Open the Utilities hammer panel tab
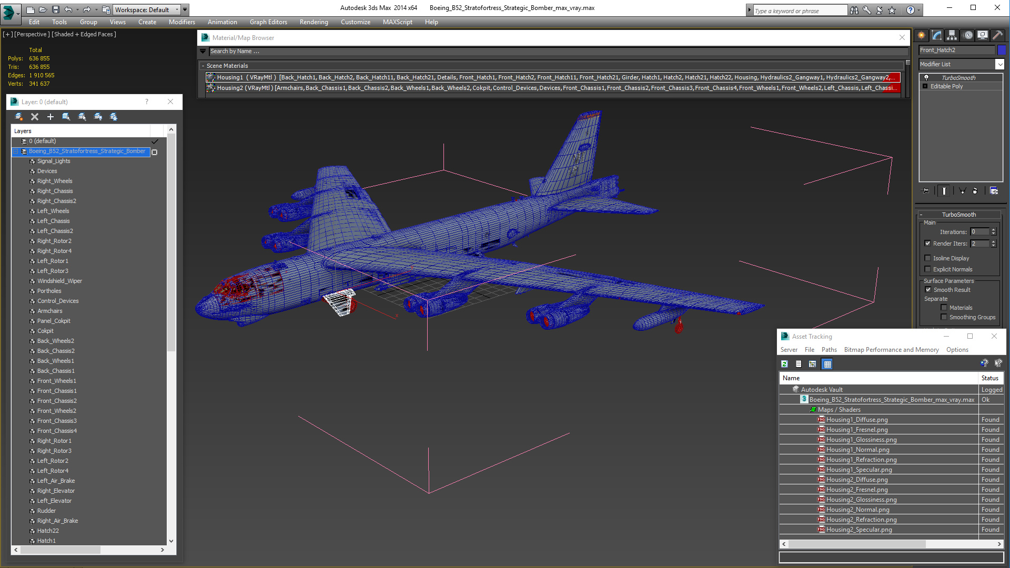Screen dimensions: 1010x568 click(x=997, y=35)
